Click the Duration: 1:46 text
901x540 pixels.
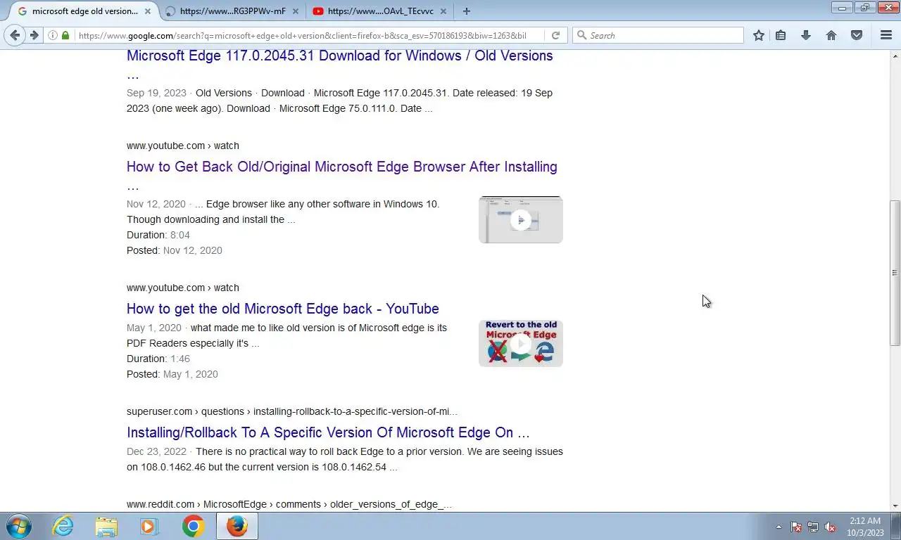[x=158, y=359]
